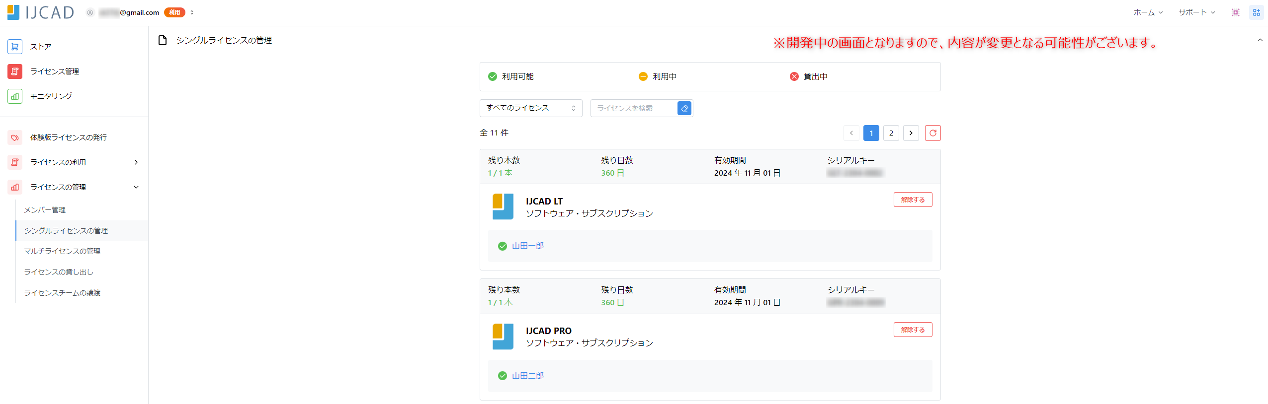
Task: Open the すべてのライセンス filter dropdown
Action: tap(531, 108)
